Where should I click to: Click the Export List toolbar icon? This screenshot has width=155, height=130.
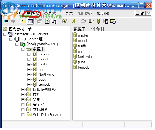(54, 21)
